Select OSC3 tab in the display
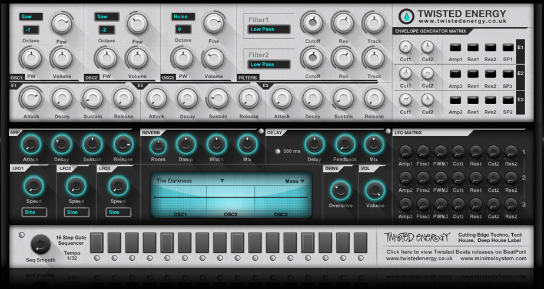 (x=281, y=214)
